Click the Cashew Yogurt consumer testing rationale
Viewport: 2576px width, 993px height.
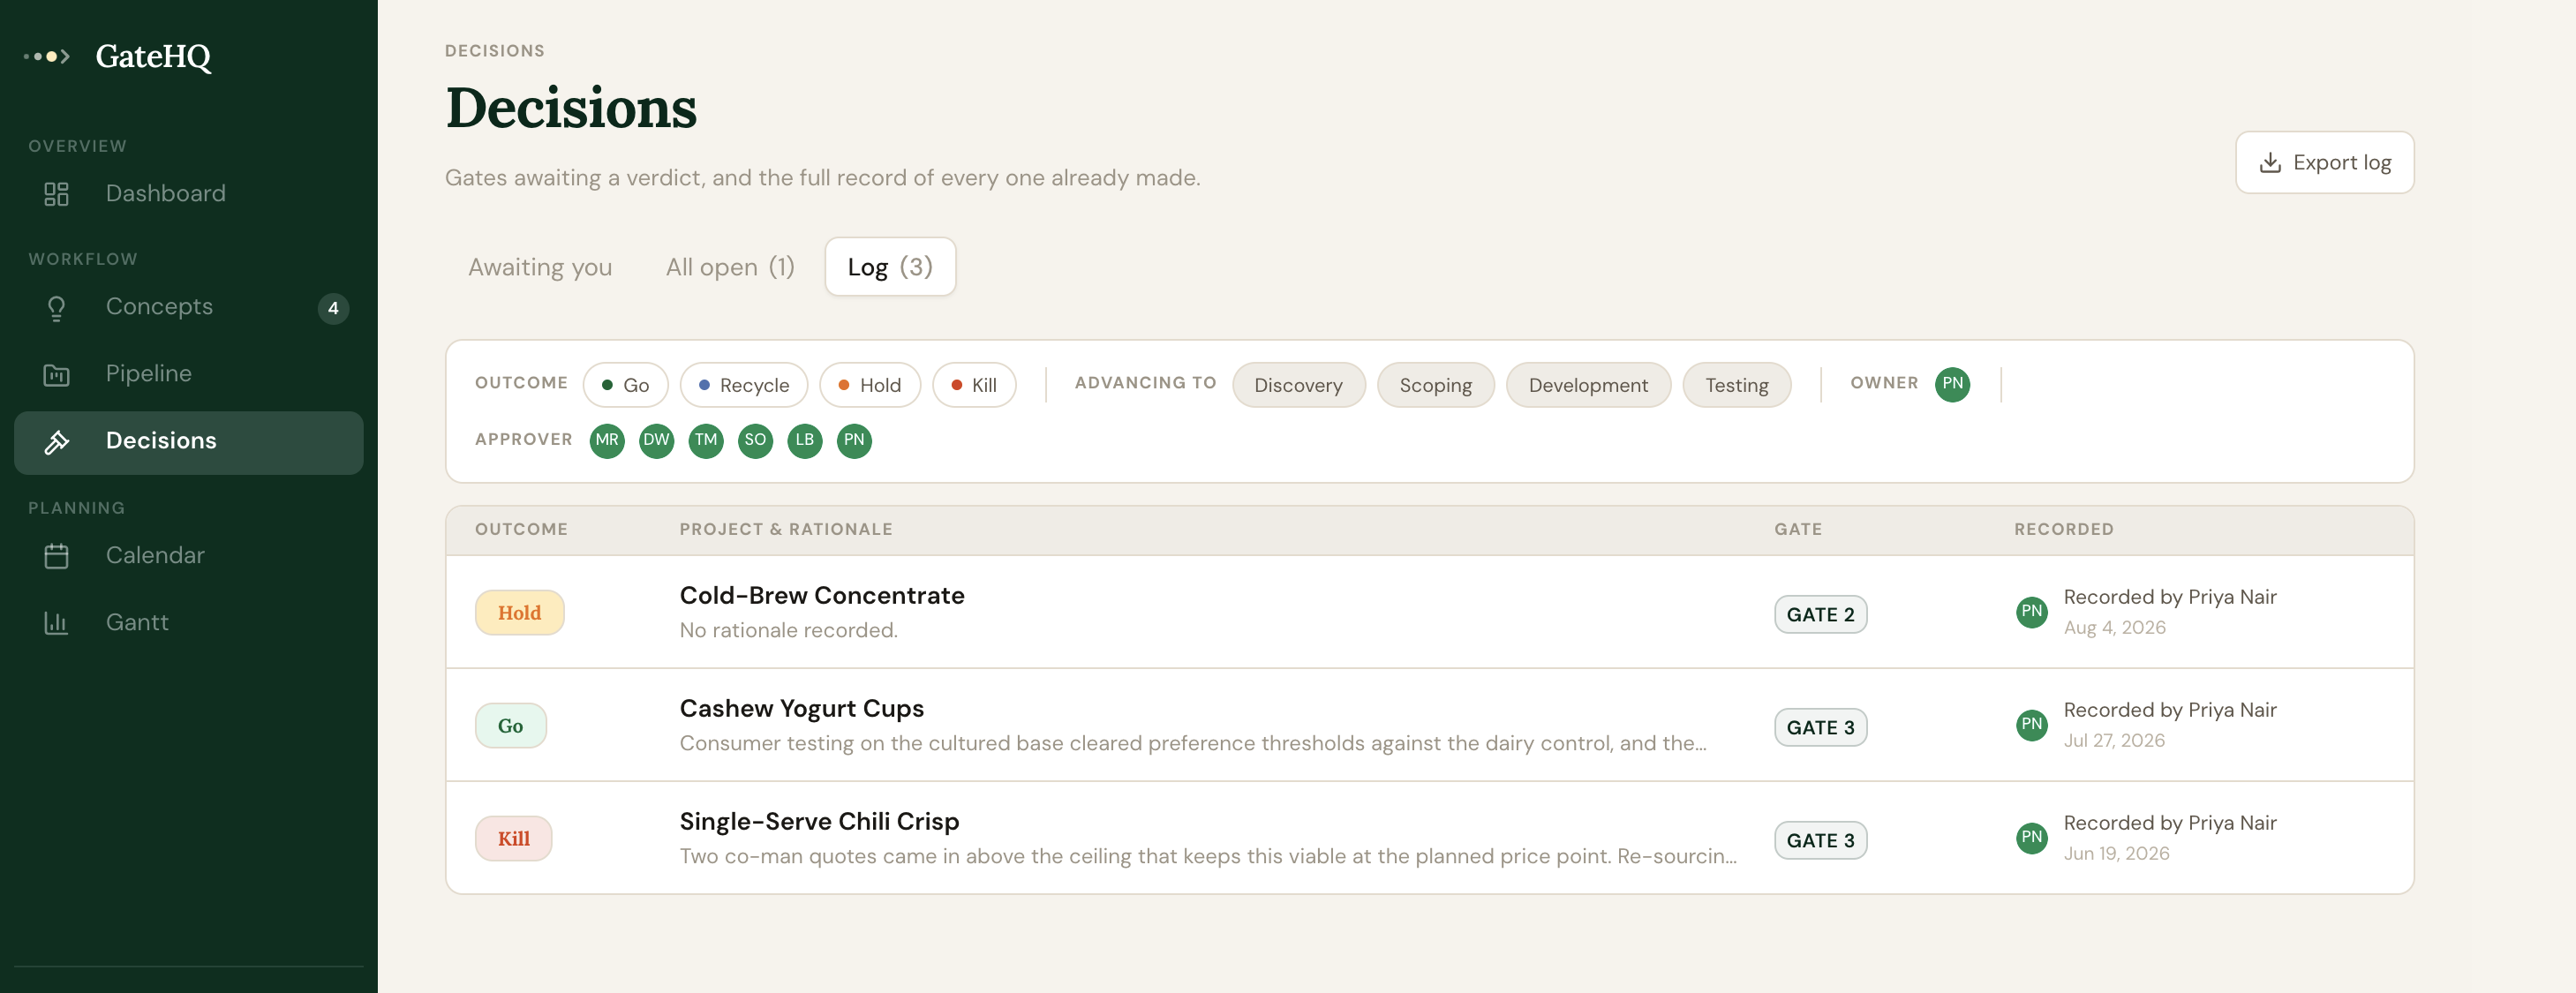pyautogui.click(x=1192, y=744)
